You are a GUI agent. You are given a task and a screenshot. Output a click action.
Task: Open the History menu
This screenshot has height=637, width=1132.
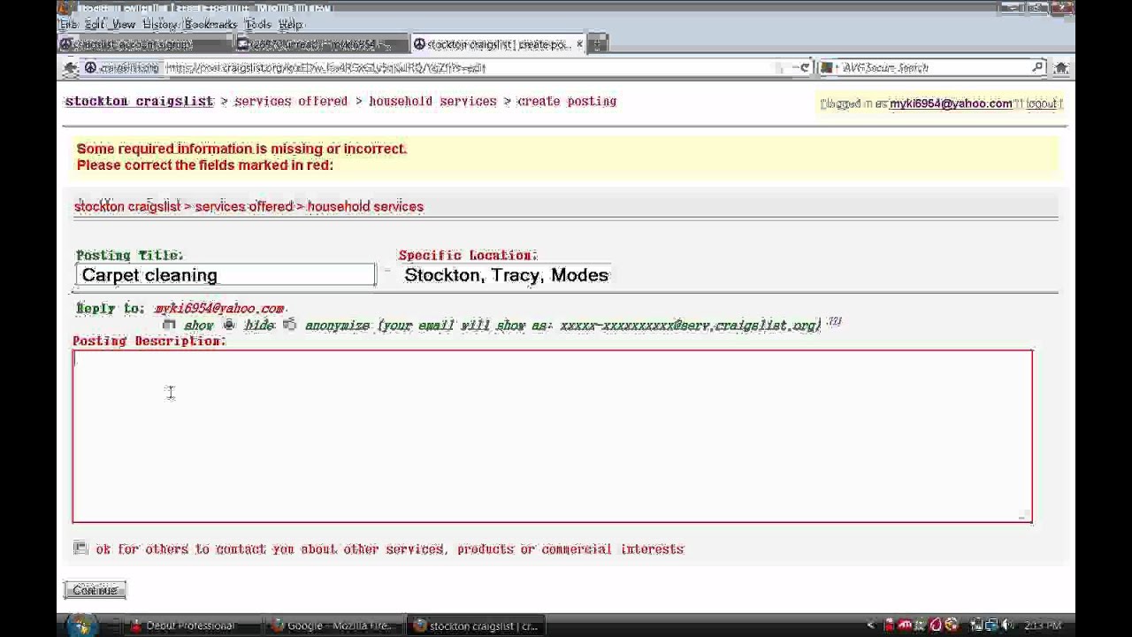pos(159,25)
